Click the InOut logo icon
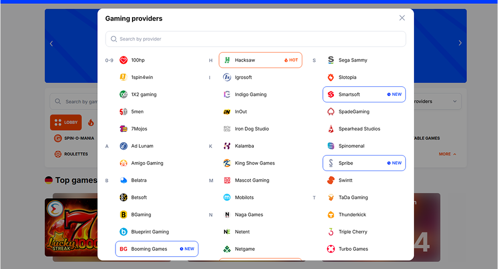The height and width of the screenshot is (269, 498). click(227, 112)
